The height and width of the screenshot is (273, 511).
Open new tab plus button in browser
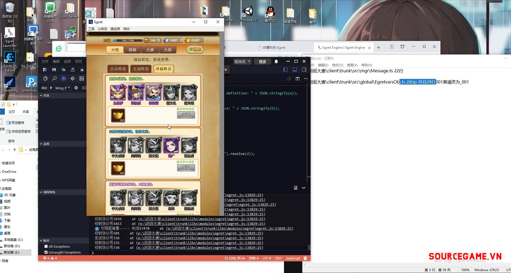(x=378, y=48)
